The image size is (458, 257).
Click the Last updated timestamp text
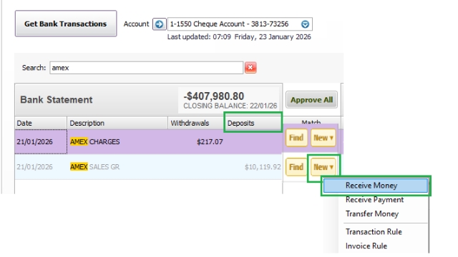pyautogui.click(x=239, y=37)
